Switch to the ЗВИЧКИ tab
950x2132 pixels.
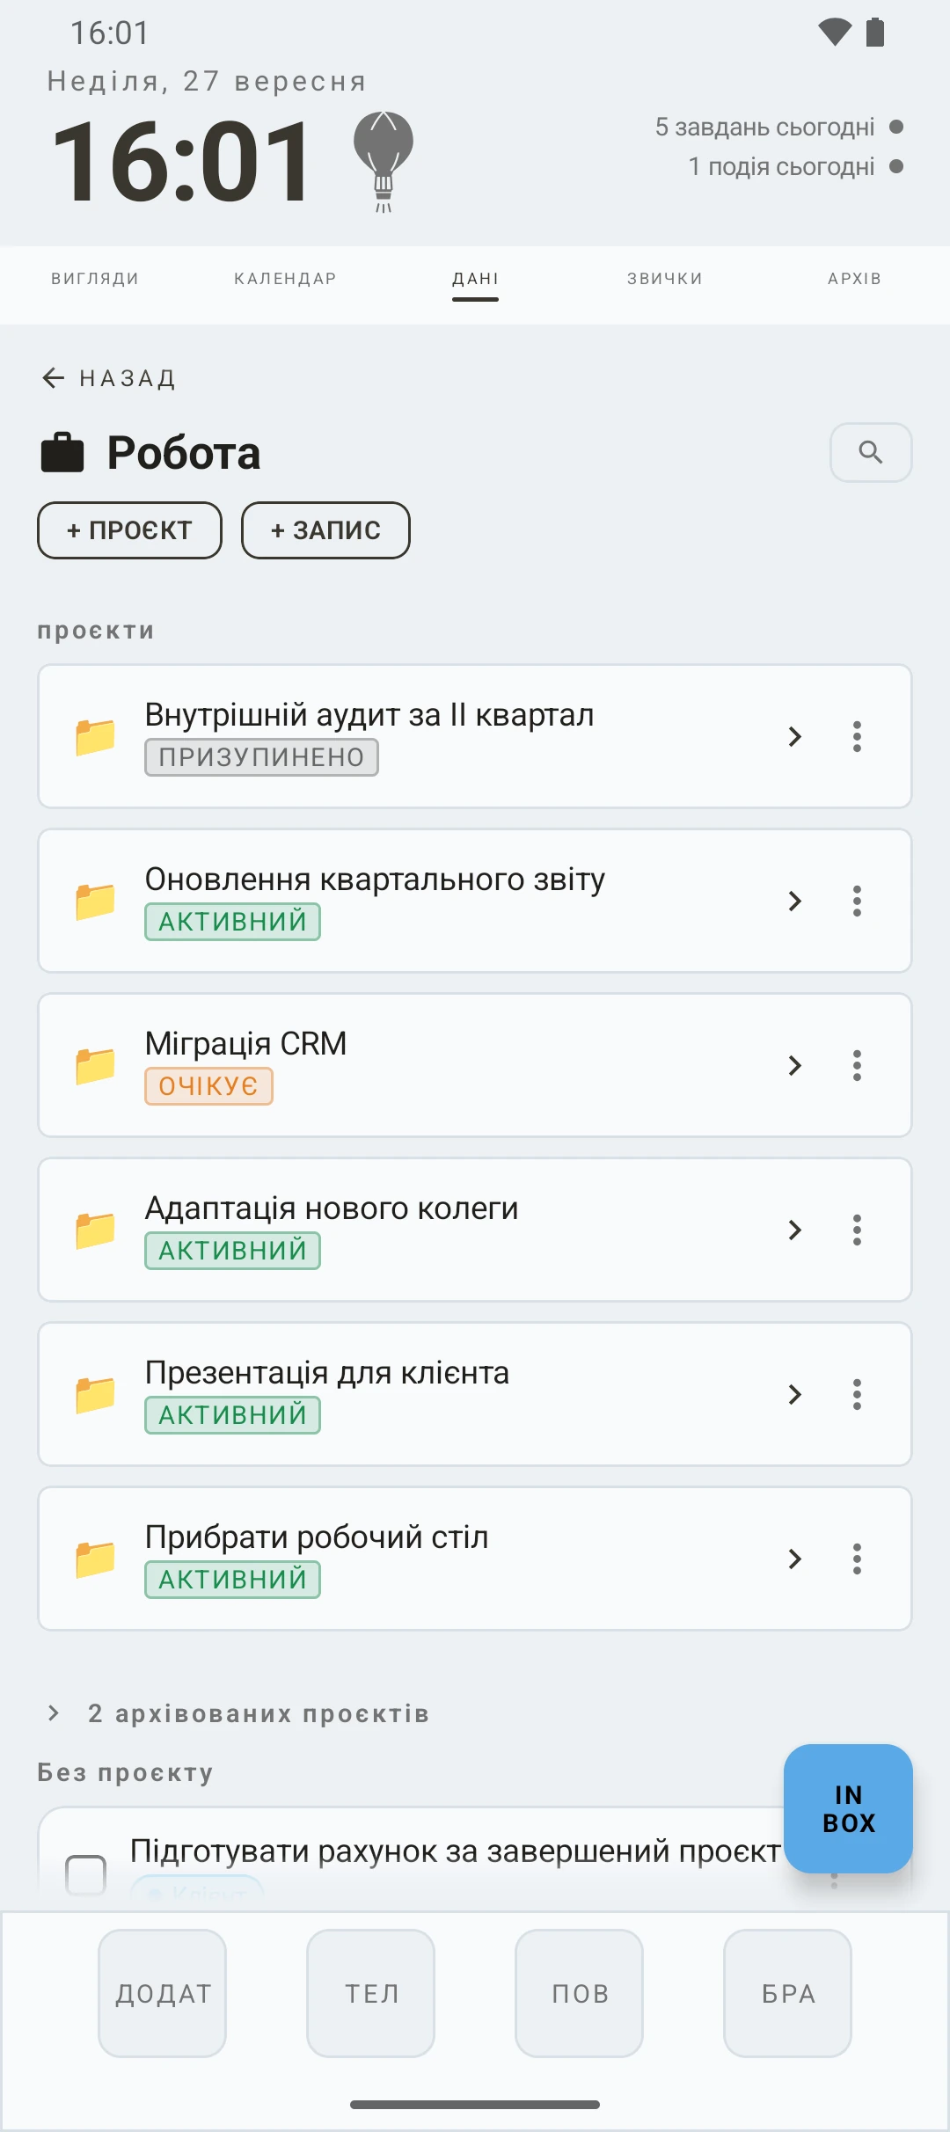pyautogui.click(x=665, y=279)
